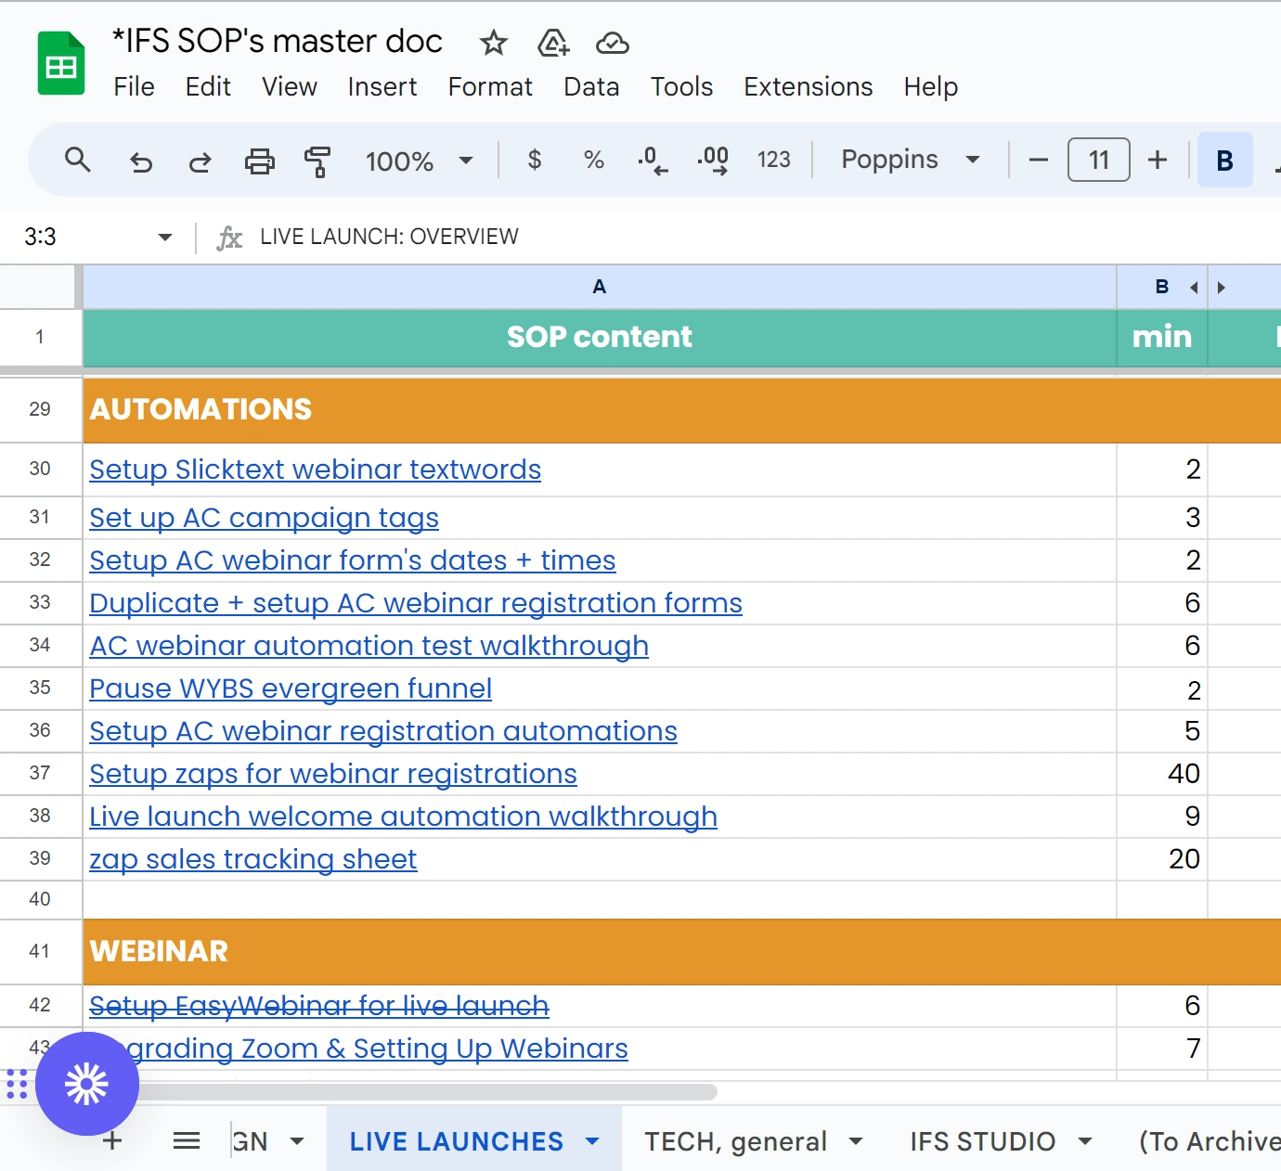Click the move to Drive icon
Image resolution: width=1281 pixels, height=1171 pixels.
553,43
